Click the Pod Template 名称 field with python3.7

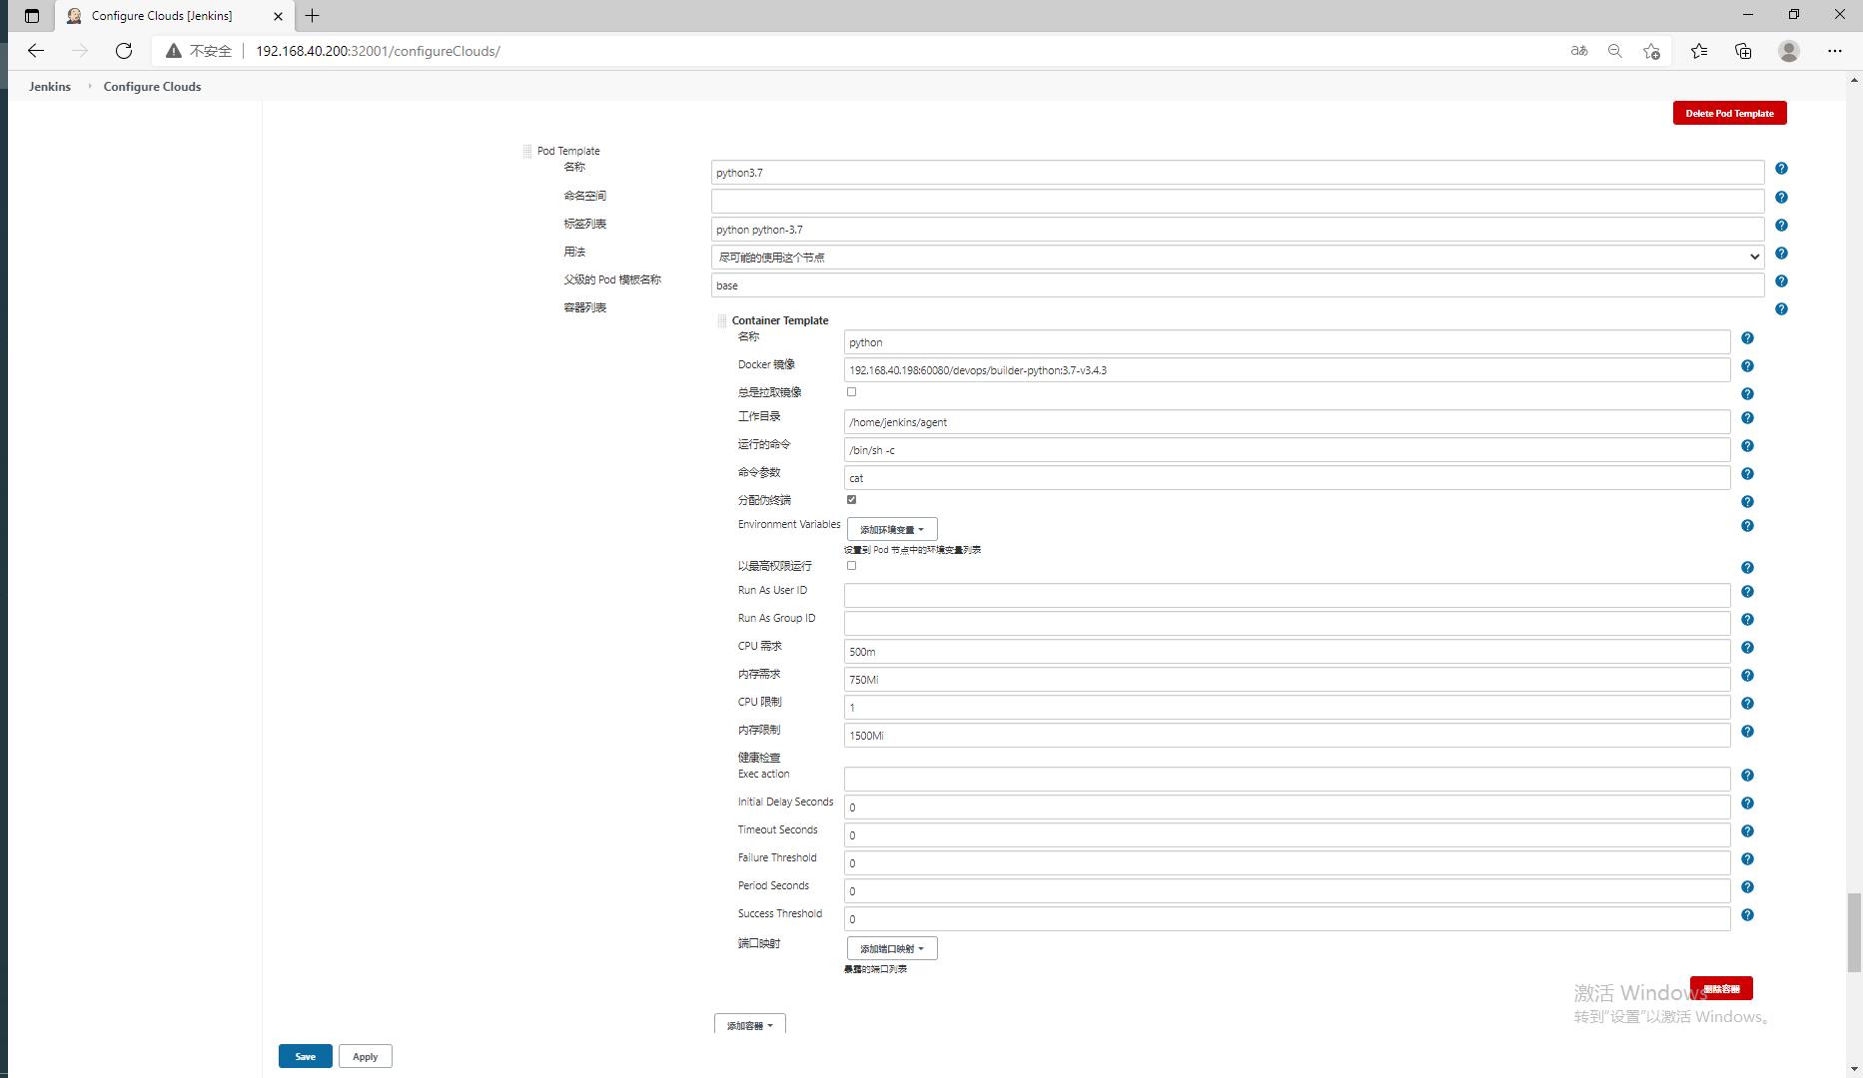pyautogui.click(x=1238, y=173)
